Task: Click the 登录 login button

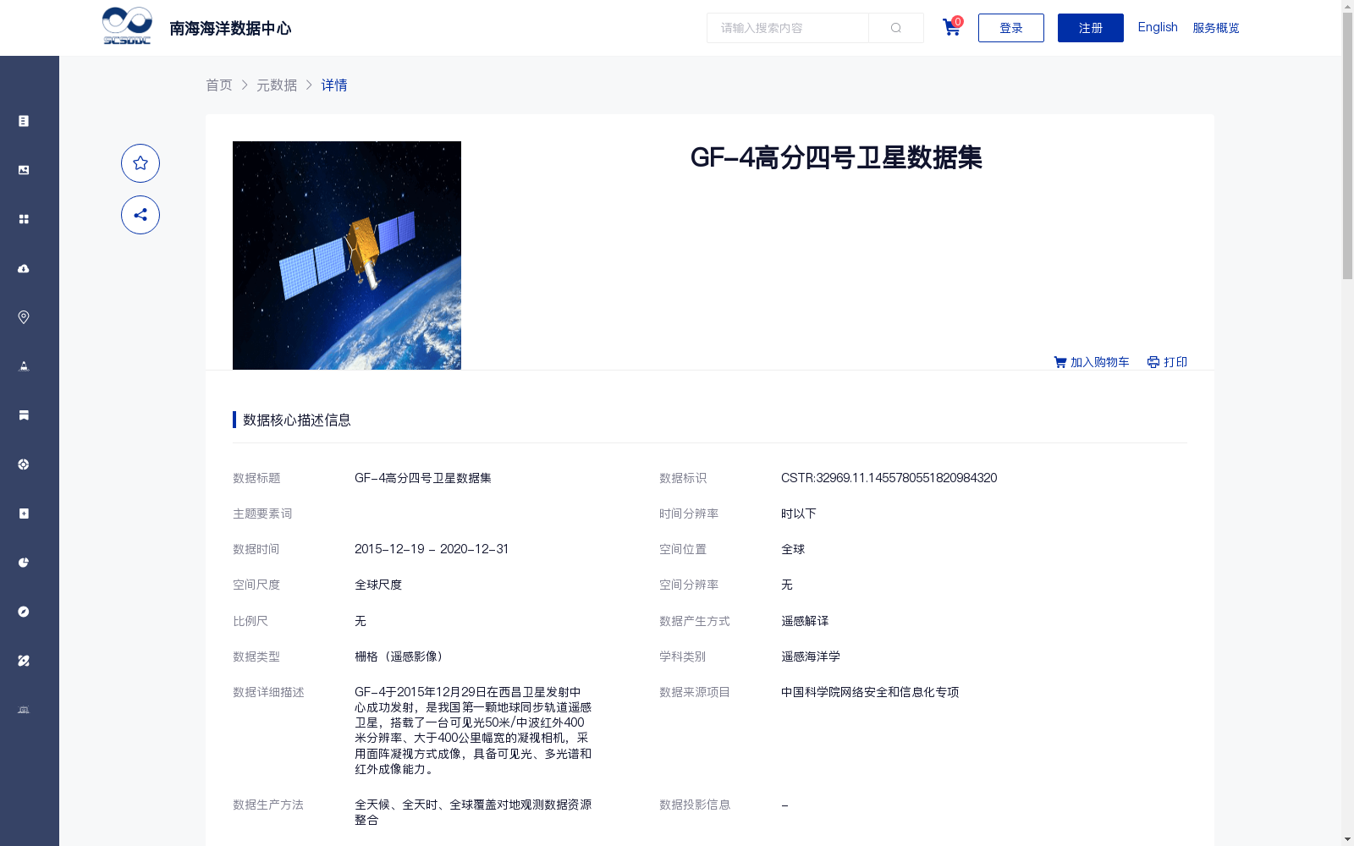Action: tap(1010, 27)
